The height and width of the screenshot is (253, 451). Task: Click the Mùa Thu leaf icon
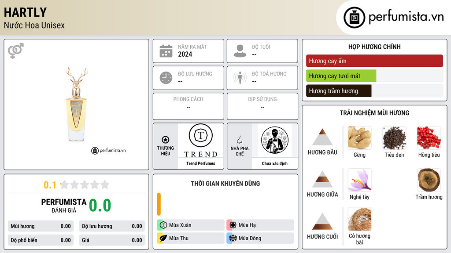coord(163,238)
